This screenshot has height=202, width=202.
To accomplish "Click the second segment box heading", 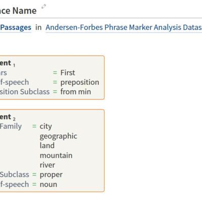I will (x=8, y=117).
